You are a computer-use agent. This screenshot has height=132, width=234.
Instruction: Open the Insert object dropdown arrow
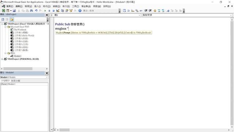click(x=11, y=11)
